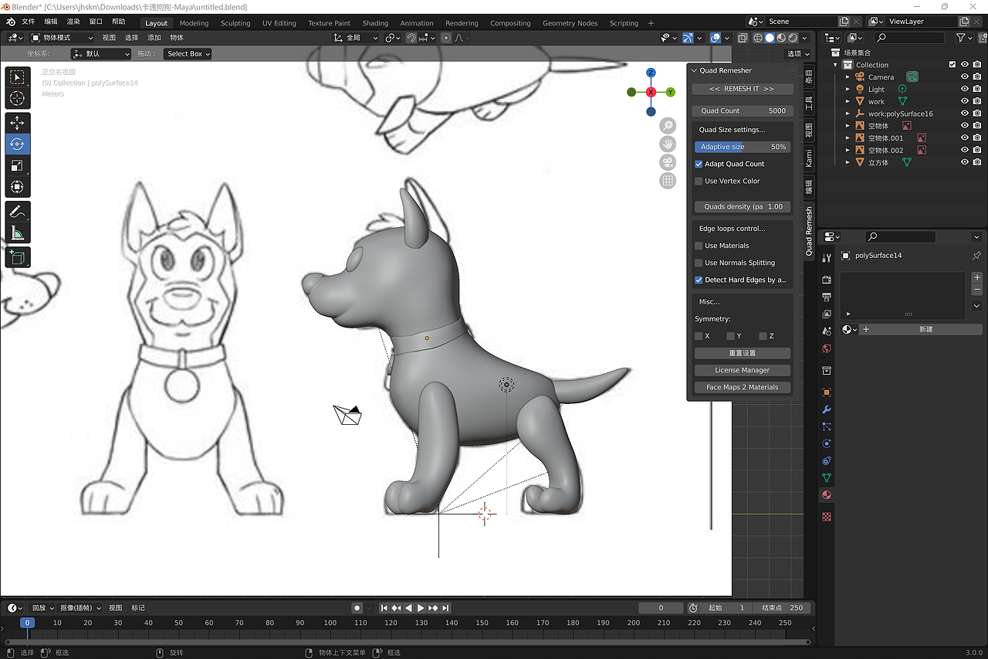This screenshot has width=988, height=659.
Task: Expand the Light tree item
Action: coord(848,90)
